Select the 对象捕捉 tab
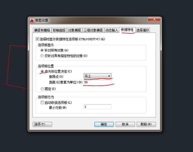This screenshot has height=152, width=193. pyautogui.click(x=75, y=30)
